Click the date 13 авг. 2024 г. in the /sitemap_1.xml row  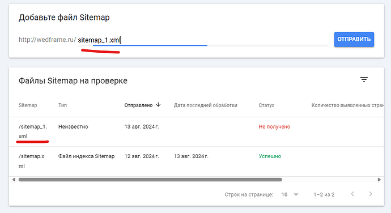click(x=142, y=127)
